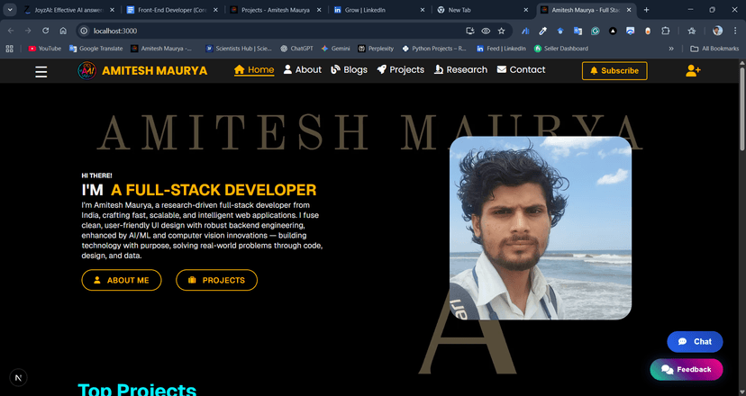The width and height of the screenshot is (746, 396).
Task: Click the Feedback gradient button
Action: point(686,369)
